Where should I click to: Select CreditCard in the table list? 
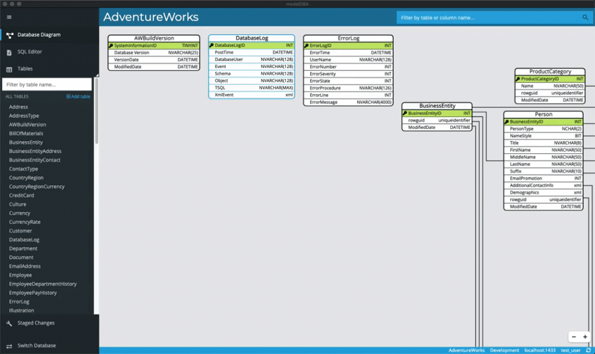pyautogui.click(x=21, y=196)
